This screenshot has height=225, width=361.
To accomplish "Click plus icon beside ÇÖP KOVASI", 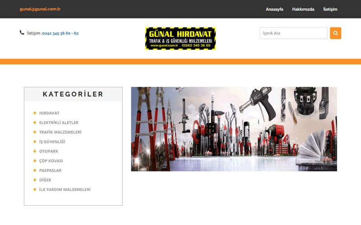I will 35,161.
